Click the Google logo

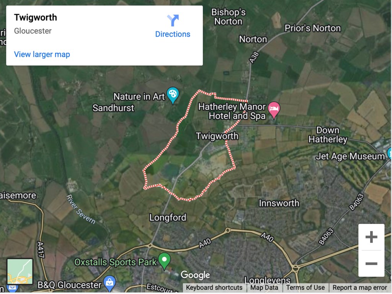[x=195, y=275]
